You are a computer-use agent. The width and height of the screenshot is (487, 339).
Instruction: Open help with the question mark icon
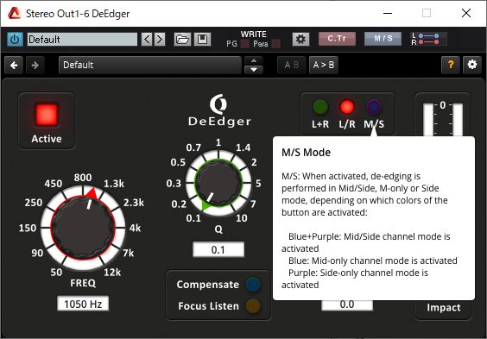451,65
